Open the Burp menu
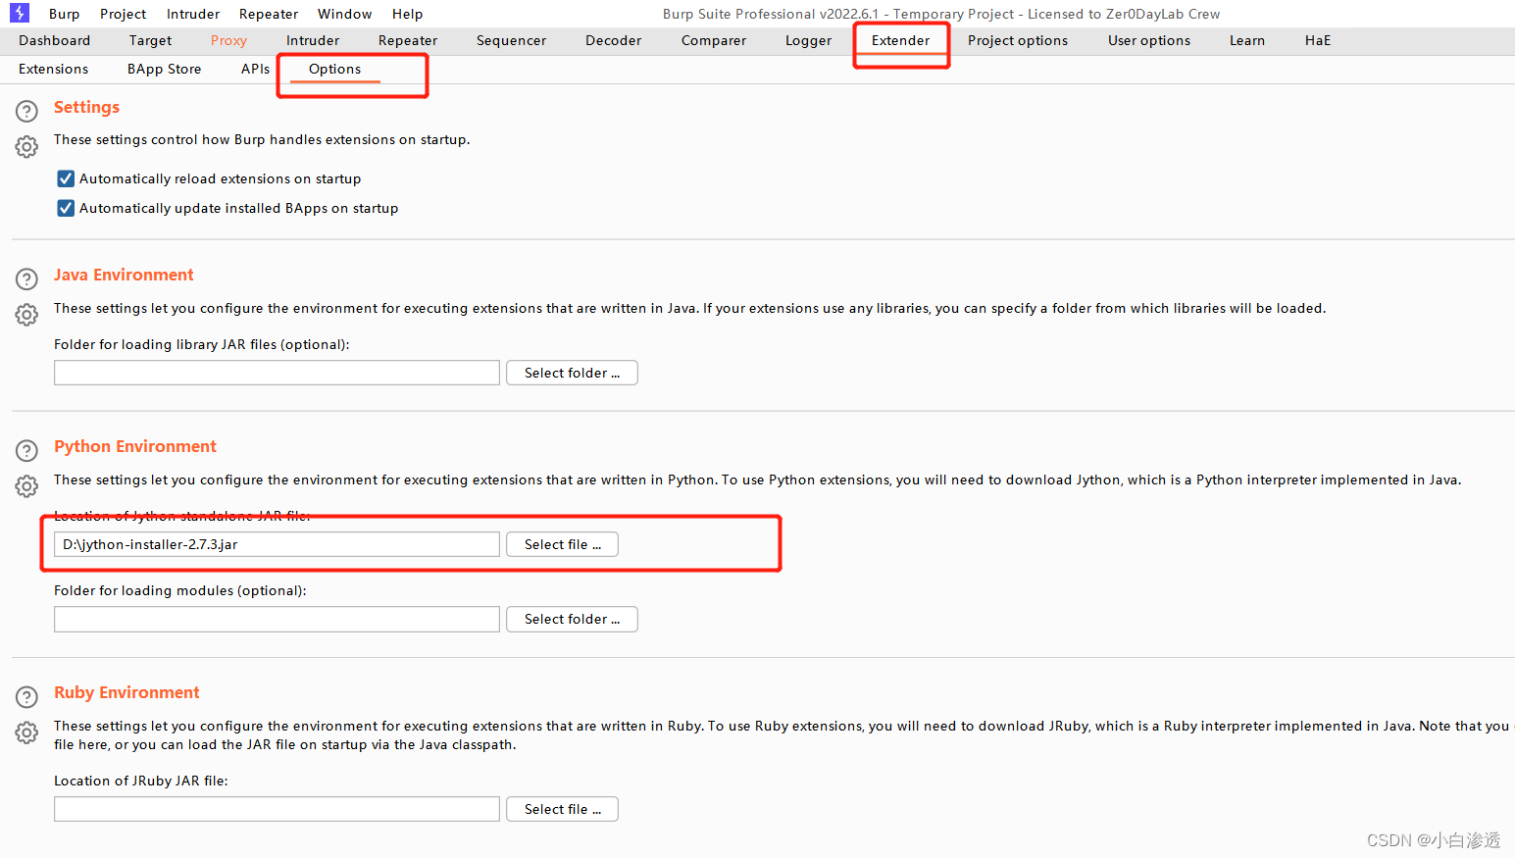The width and height of the screenshot is (1515, 858). tap(64, 14)
